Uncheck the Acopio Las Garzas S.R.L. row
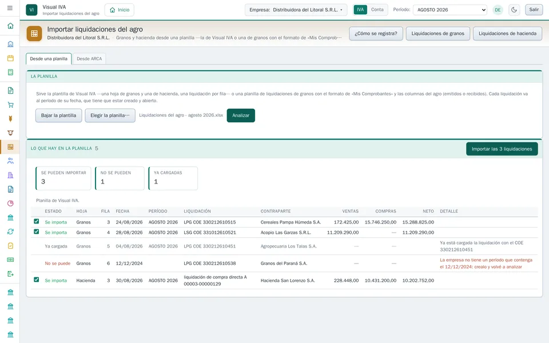The height and width of the screenshot is (343, 549). (x=37, y=232)
